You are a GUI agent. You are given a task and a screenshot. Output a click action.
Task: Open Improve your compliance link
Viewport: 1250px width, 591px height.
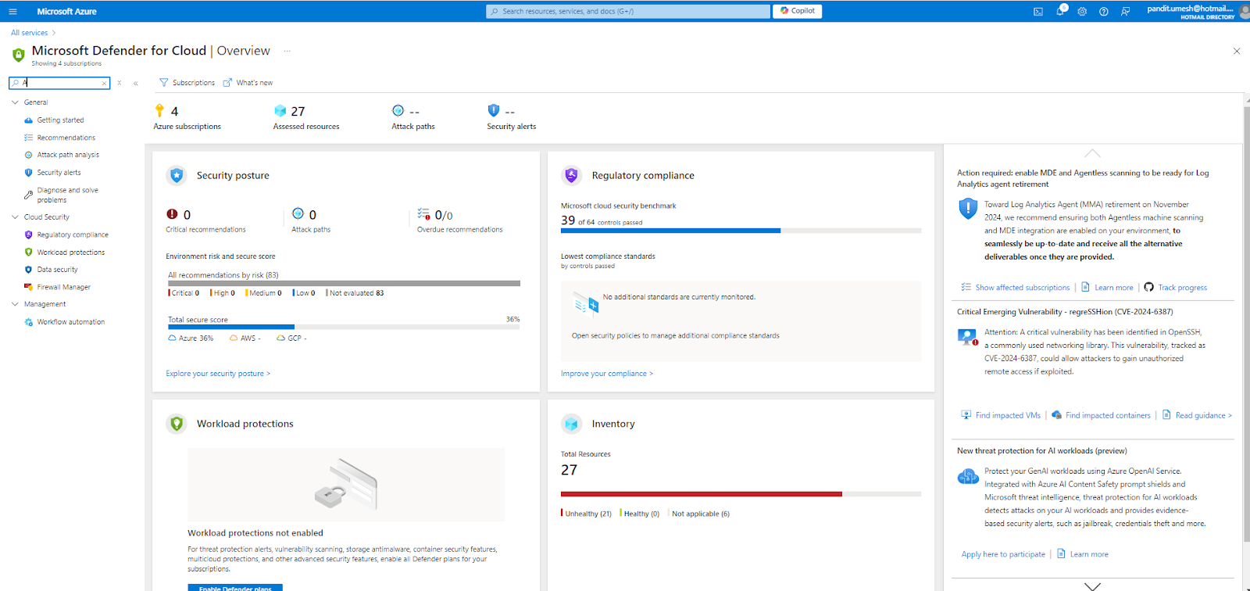click(x=607, y=374)
